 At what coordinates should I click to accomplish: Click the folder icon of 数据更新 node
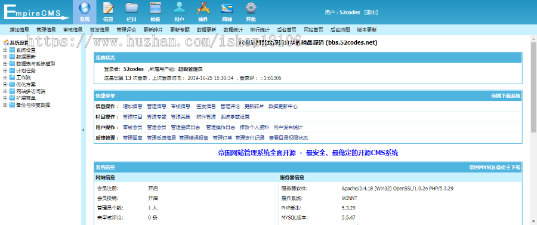click(x=13, y=57)
